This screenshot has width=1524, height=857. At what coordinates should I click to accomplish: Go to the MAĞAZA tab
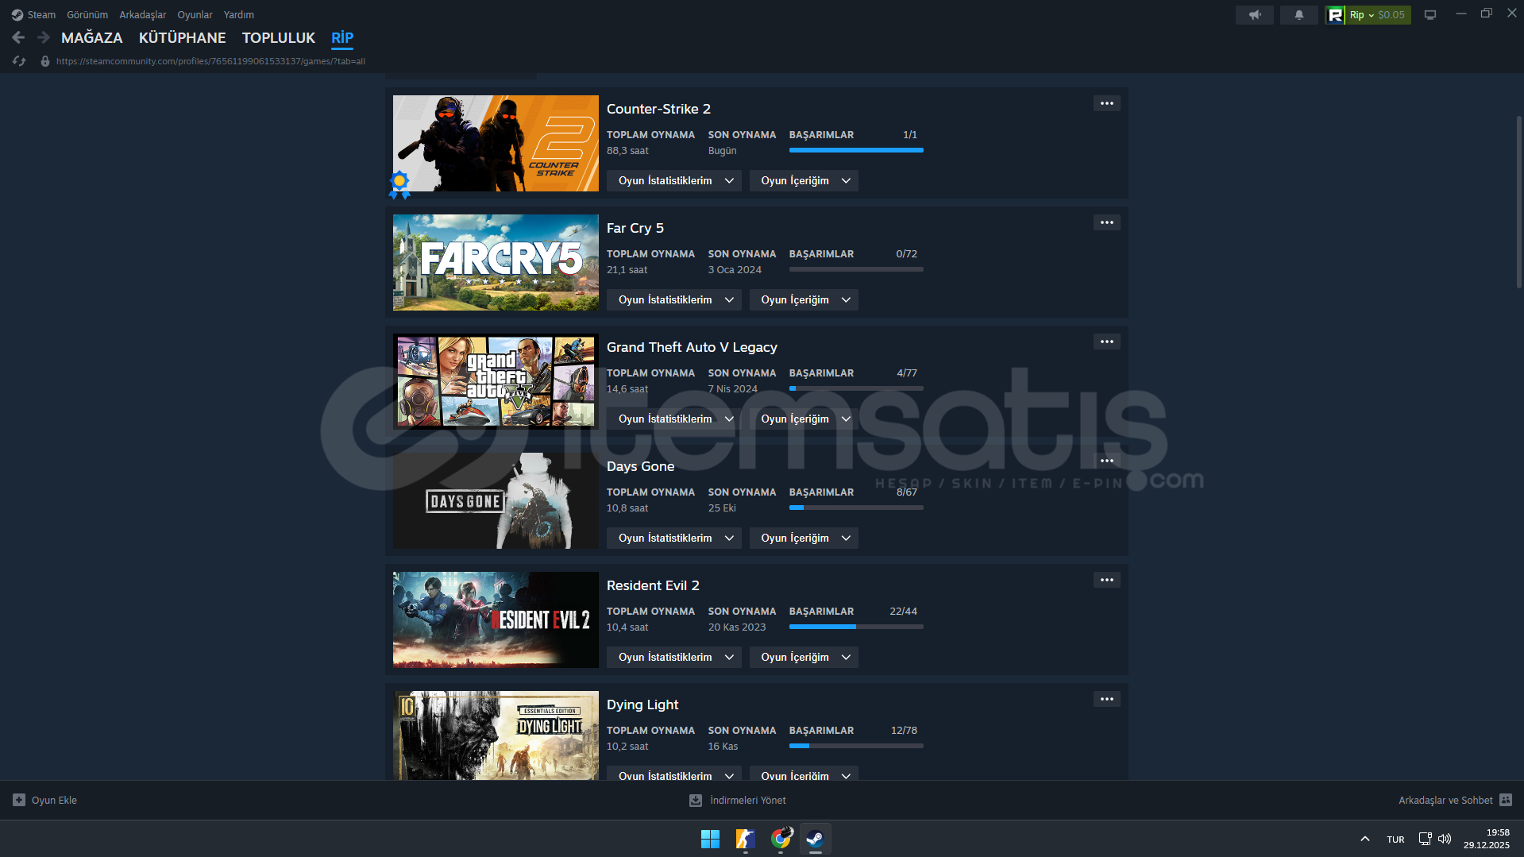[91, 37]
